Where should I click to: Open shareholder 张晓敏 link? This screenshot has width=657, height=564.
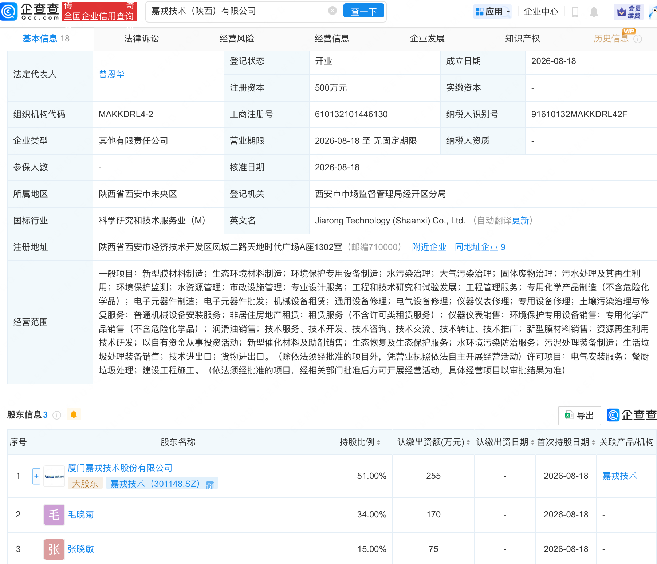pyautogui.click(x=81, y=549)
